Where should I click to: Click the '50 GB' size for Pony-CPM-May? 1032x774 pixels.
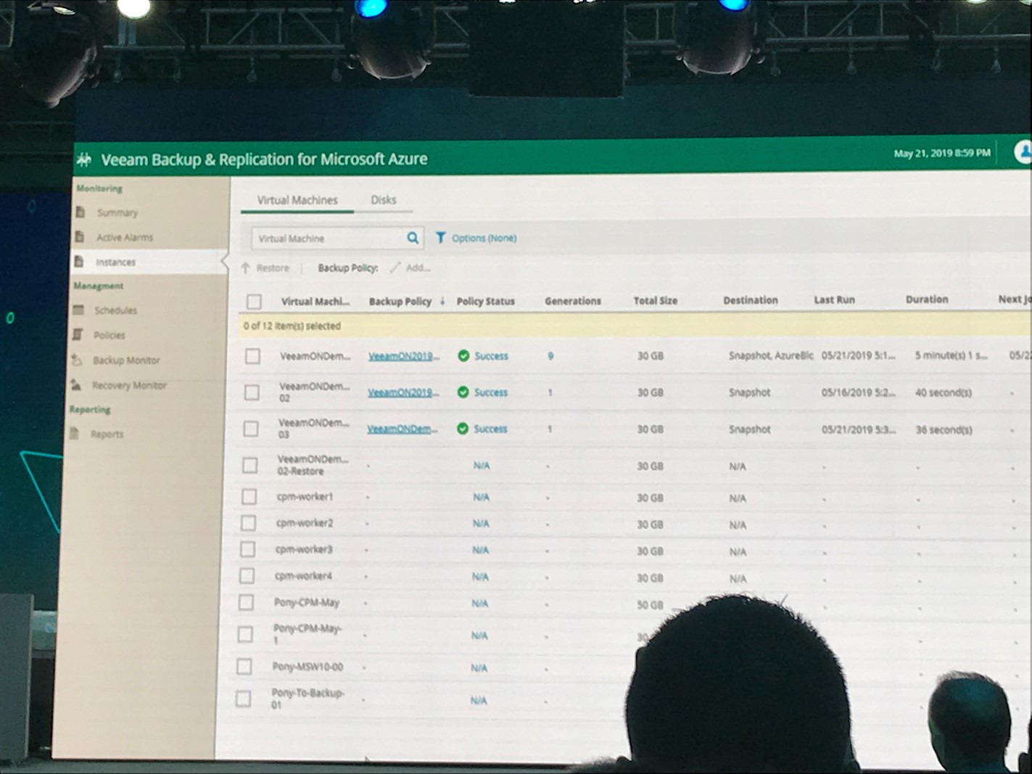point(650,604)
